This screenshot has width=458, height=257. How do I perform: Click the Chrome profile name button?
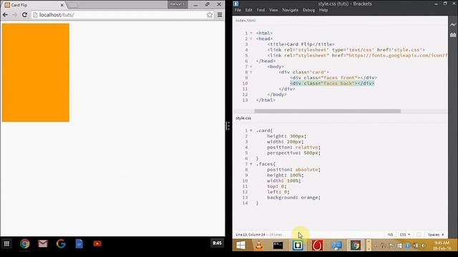pyautogui.click(x=177, y=4)
